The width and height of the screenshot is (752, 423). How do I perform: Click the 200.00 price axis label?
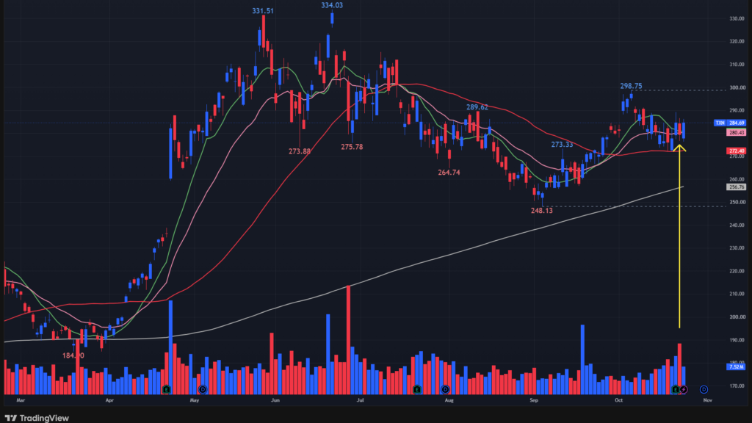[737, 317]
